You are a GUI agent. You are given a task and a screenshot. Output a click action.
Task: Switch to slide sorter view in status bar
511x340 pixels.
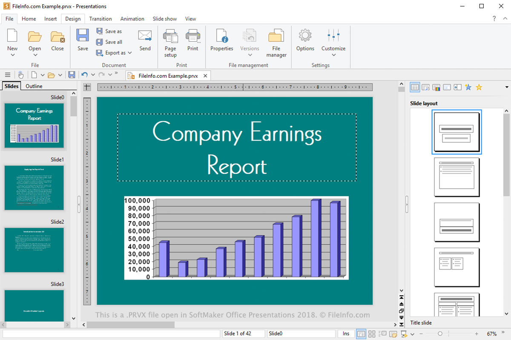click(x=372, y=334)
